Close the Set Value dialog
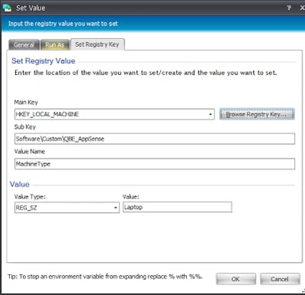This screenshot has height=295, width=305. 302,8
